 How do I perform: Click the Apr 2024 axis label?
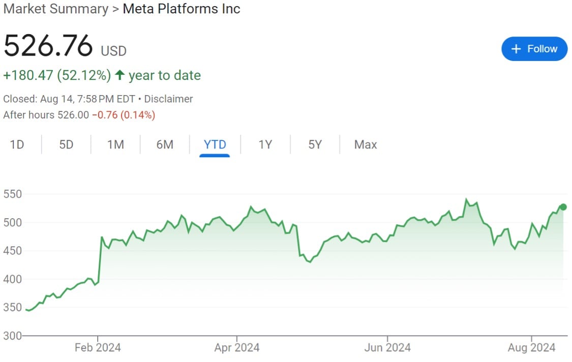(237, 348)
